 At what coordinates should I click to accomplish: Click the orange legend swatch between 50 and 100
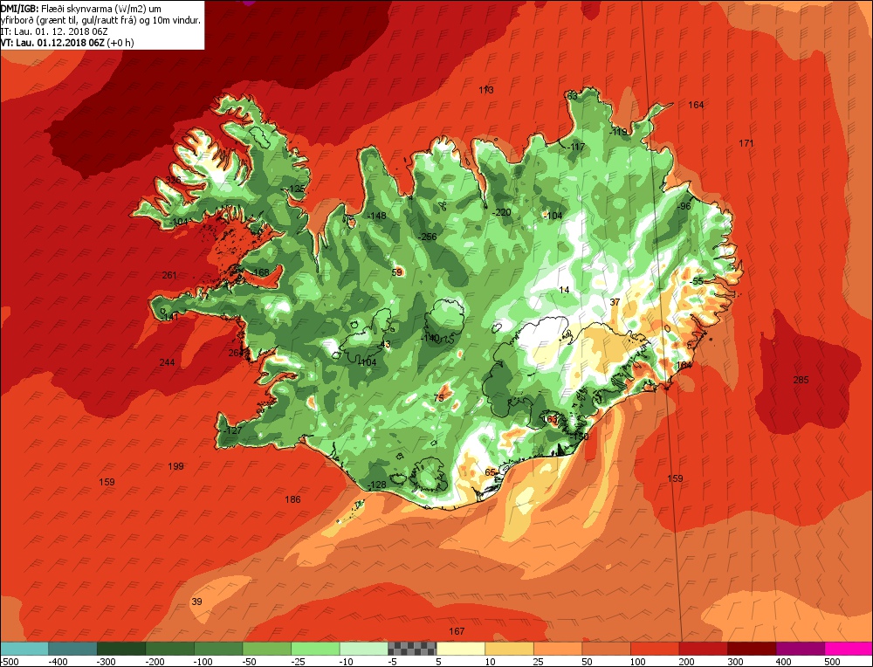point(606,649)
